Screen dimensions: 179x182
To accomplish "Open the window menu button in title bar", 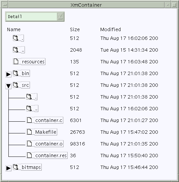I will 5,5.
